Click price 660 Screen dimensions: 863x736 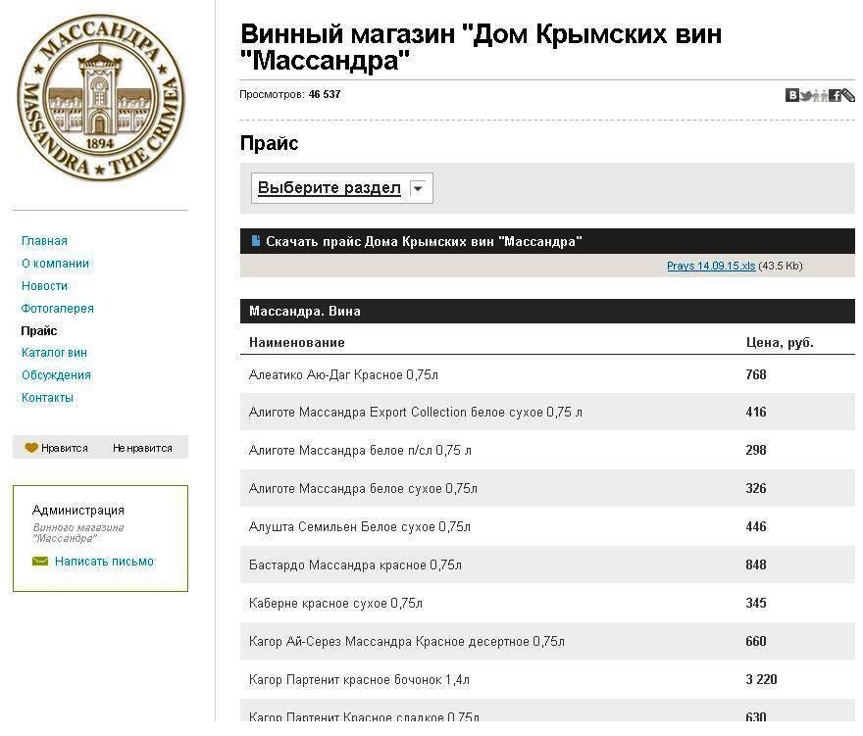(756, 641)
